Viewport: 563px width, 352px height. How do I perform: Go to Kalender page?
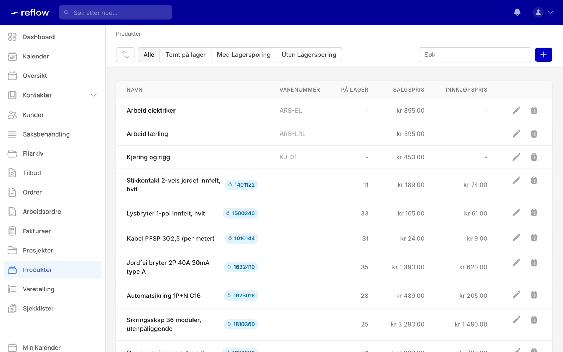click(52, 56)
